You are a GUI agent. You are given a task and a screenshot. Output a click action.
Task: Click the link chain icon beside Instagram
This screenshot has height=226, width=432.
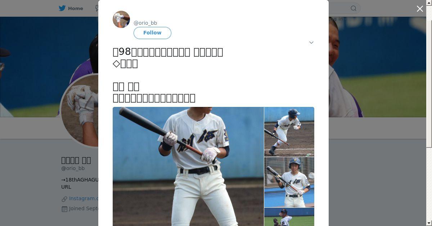pyautogui.click(x=64, y=199)
